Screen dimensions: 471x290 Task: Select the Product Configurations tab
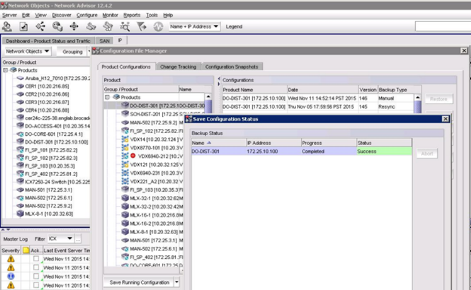(126, 67)
